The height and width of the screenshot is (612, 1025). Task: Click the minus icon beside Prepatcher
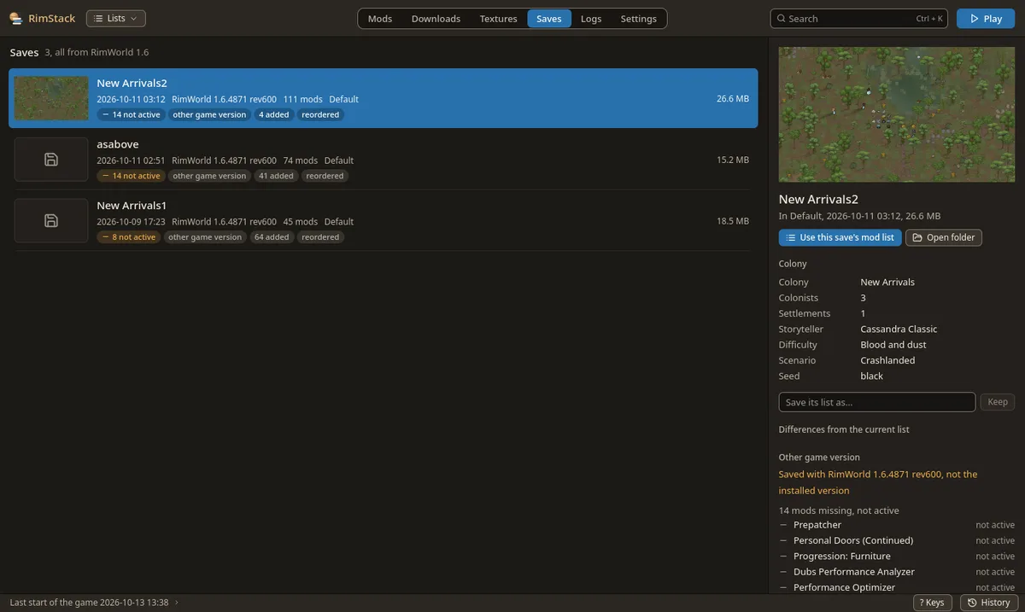point(783,525)
